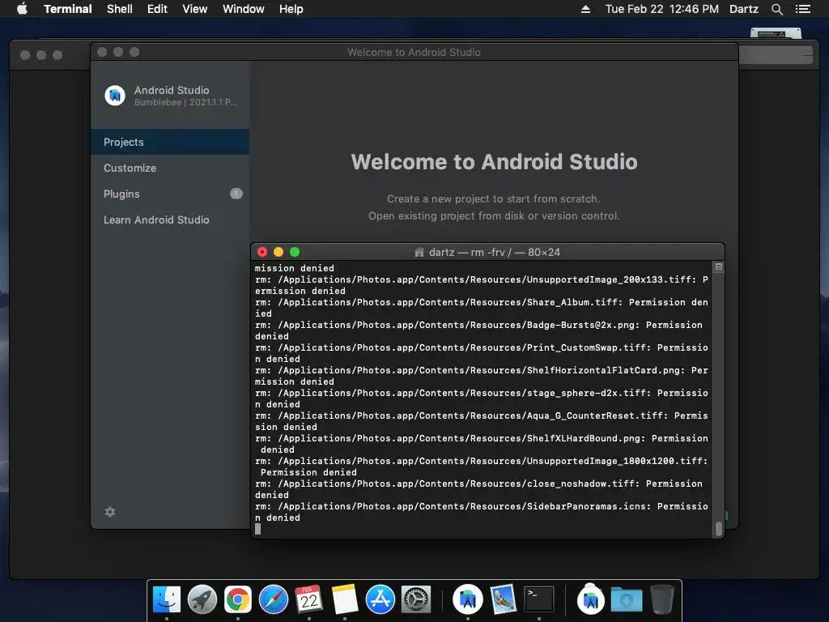
Task: Click the UnsupportedImage_1800x1200.tiff output line
Action: point(481,466)
